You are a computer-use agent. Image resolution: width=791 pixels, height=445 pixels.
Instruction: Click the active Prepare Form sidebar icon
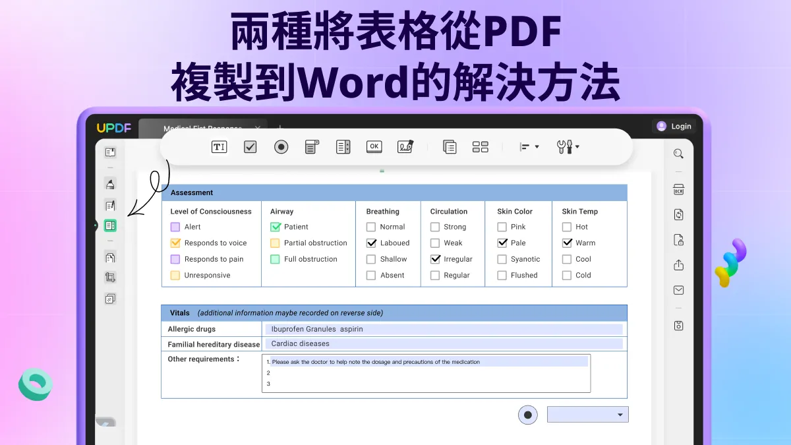click(110, 225)
